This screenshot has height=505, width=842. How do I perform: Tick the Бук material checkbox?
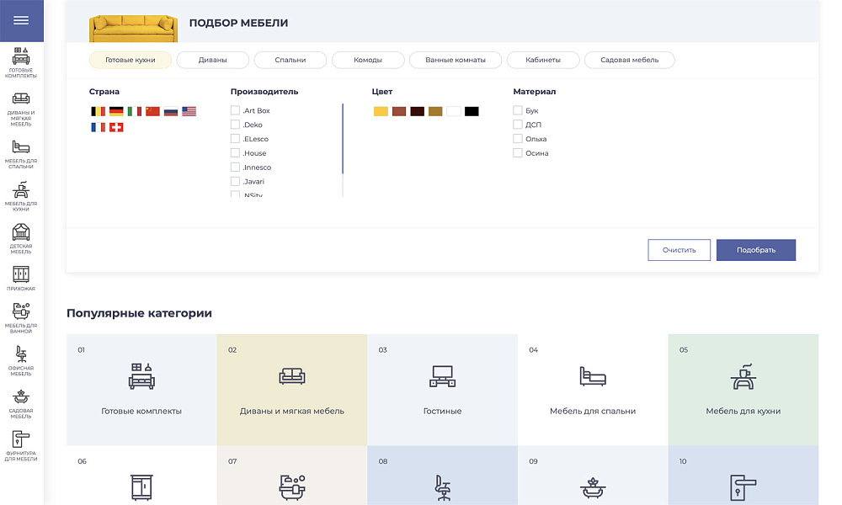[x=518, y=110]
